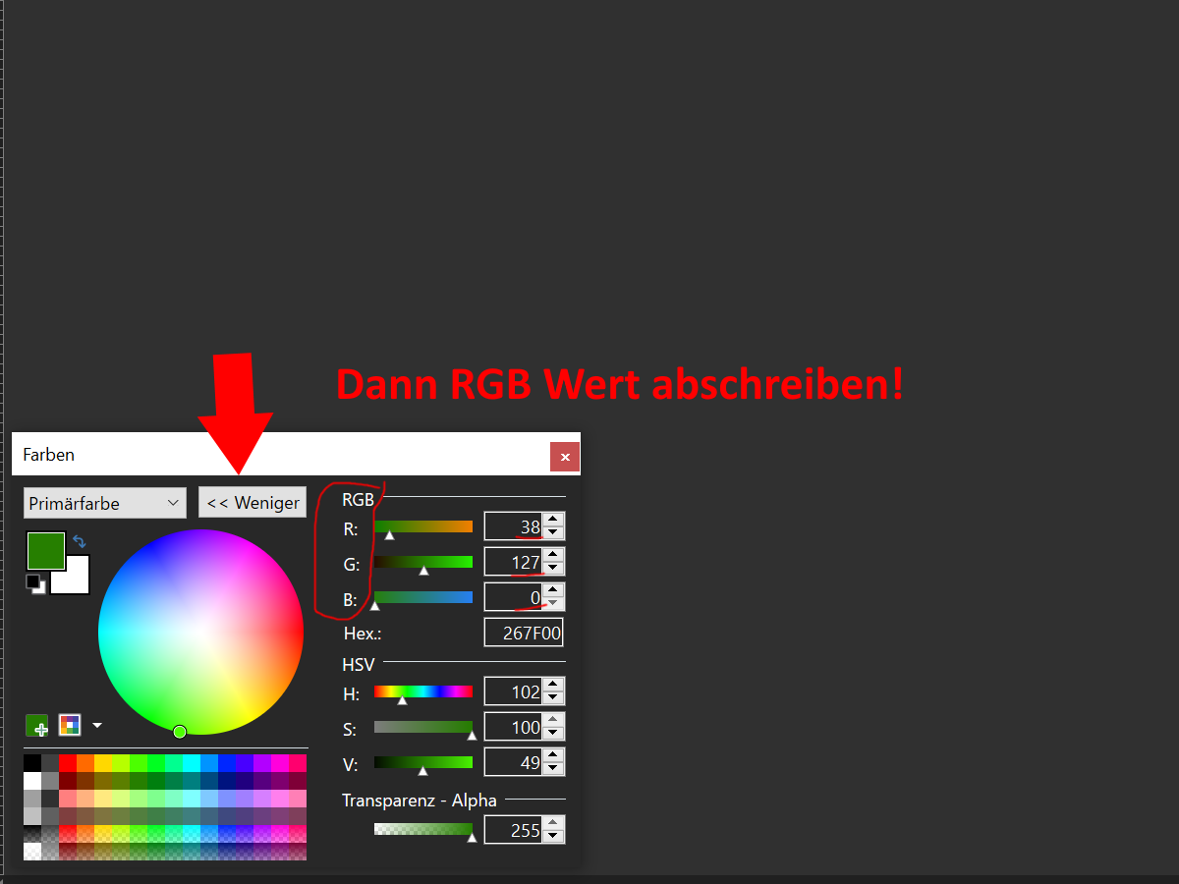Image resolution: width=1179 pixels, height=884 pixels.
Task: Click the reset to black and white icon
Action: 33,582
